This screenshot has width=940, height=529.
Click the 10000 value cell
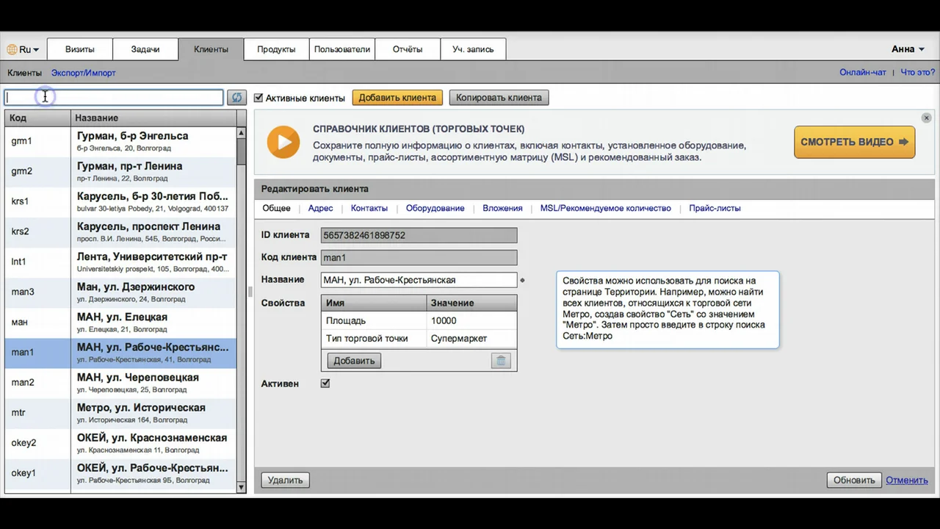(x=471, y=321)
